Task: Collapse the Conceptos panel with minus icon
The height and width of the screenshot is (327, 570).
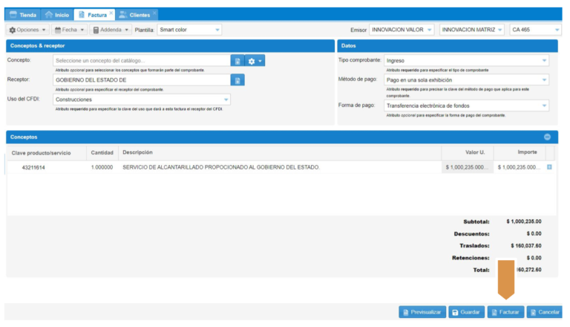Action: click(x=547, y=137)
